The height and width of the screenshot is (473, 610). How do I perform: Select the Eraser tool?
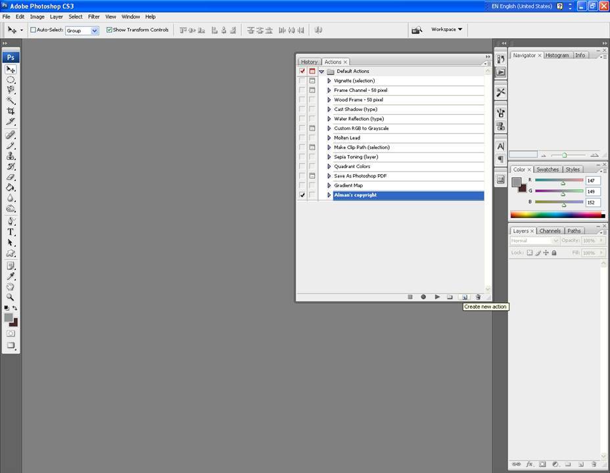tap(11, 177)
